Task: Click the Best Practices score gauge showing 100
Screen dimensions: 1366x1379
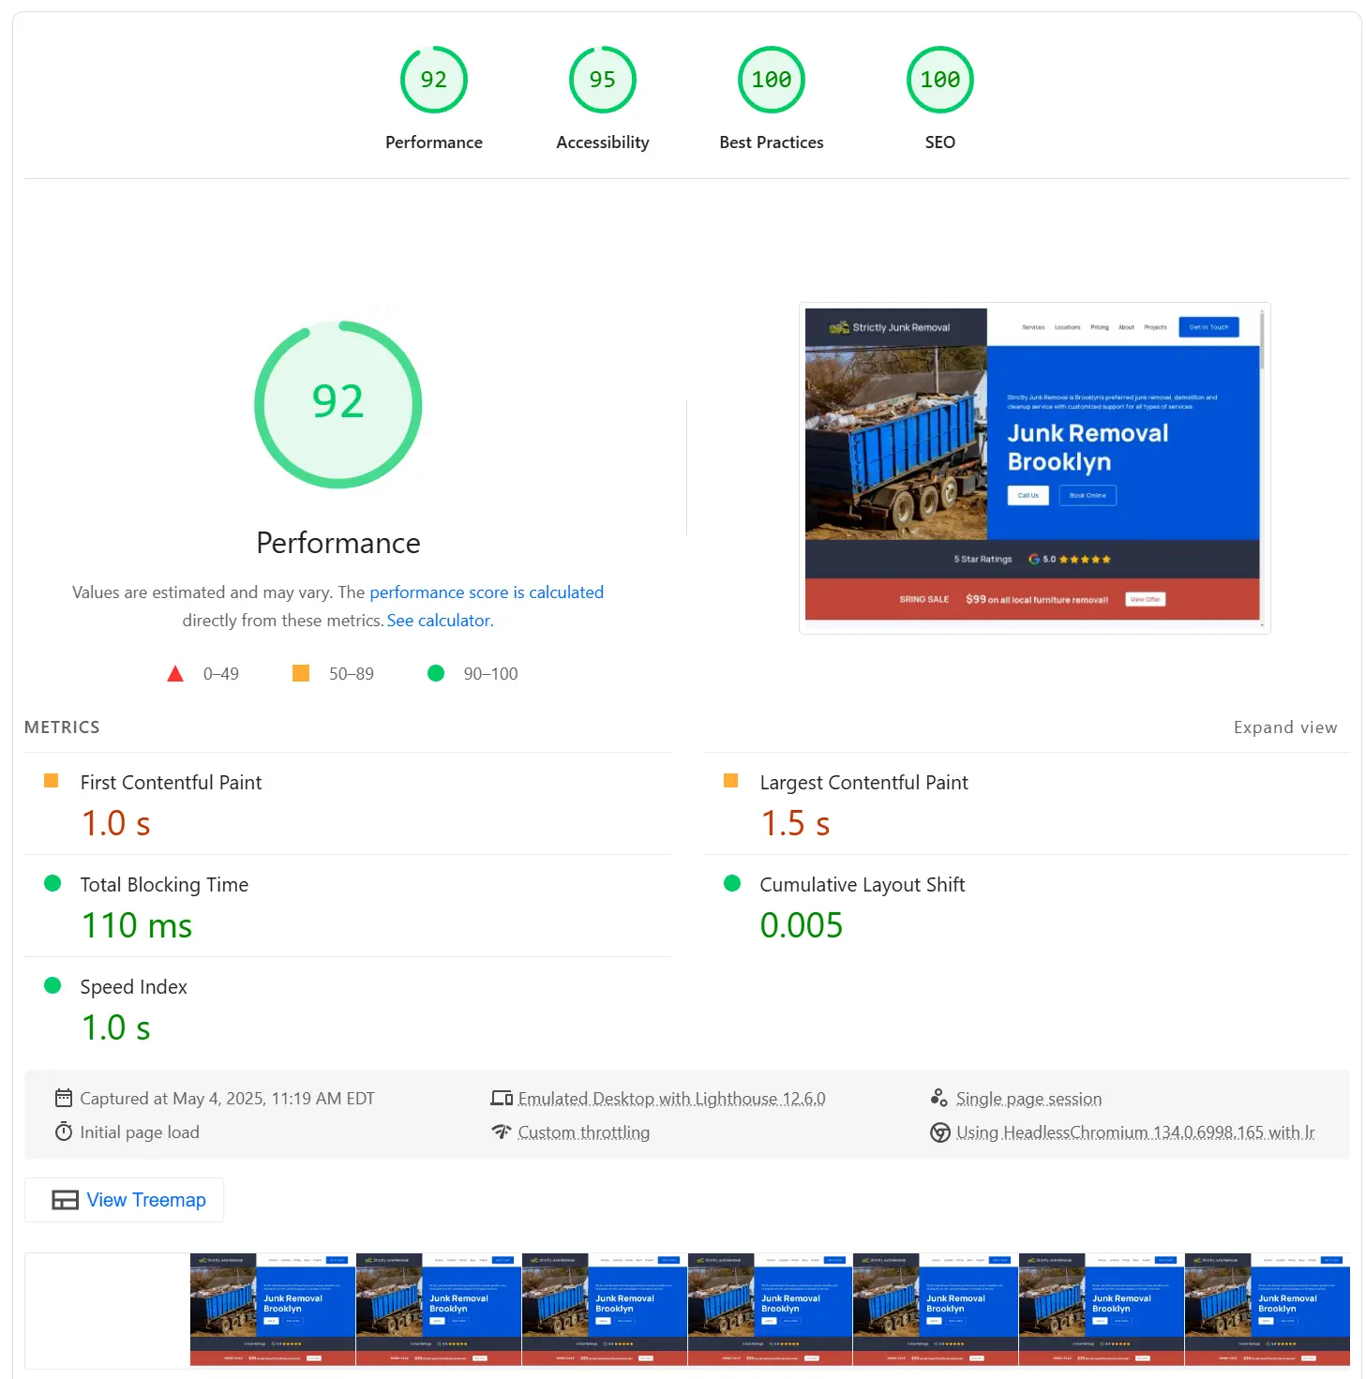Action: (x=771, y=80)
